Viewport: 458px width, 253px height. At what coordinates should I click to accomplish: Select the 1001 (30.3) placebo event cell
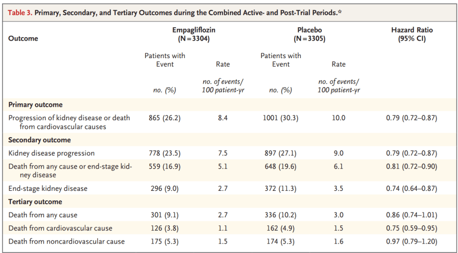280,118
